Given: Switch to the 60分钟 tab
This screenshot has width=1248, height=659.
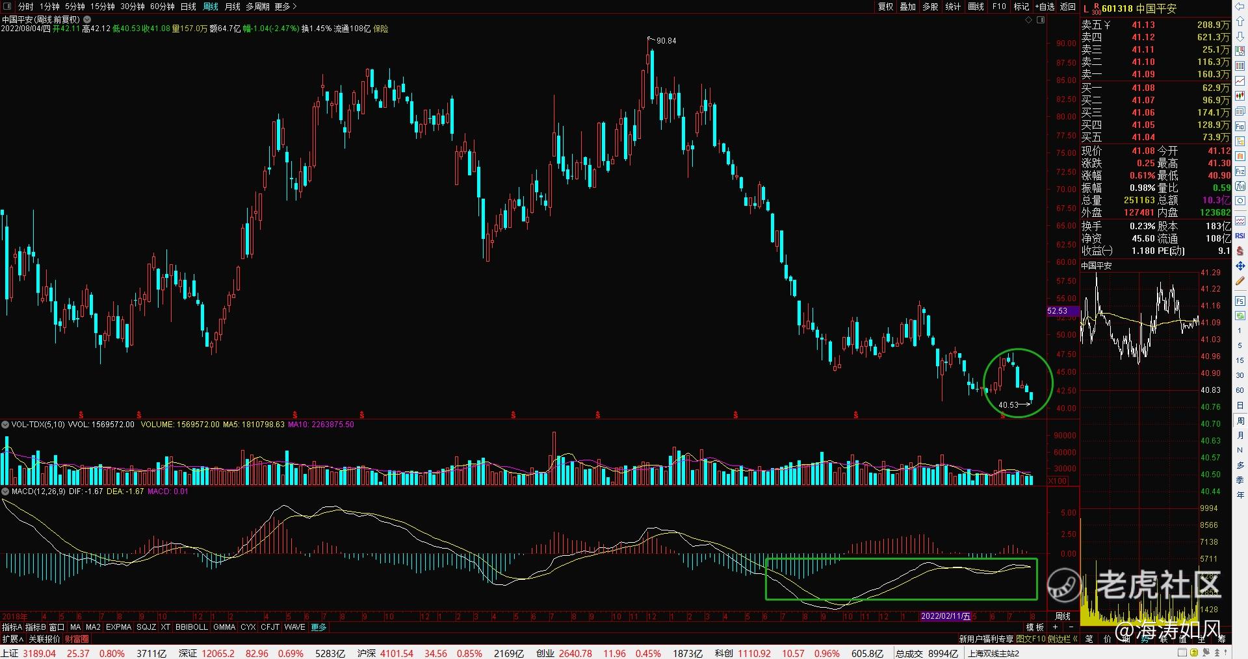Looking at the screenshot, I should click(162, 6).
